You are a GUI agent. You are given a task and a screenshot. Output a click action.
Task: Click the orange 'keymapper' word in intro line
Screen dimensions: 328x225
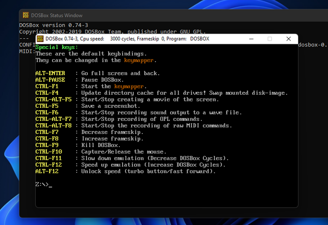point(139,60)
